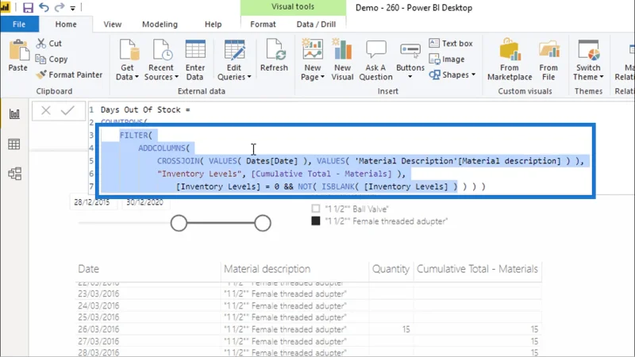Click the Refresh data icon
Screen dimensions: 635x357
pos(275,50)
